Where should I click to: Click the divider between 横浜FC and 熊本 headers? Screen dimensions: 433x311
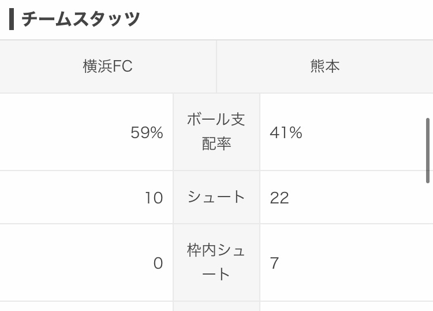coord(216,66)
